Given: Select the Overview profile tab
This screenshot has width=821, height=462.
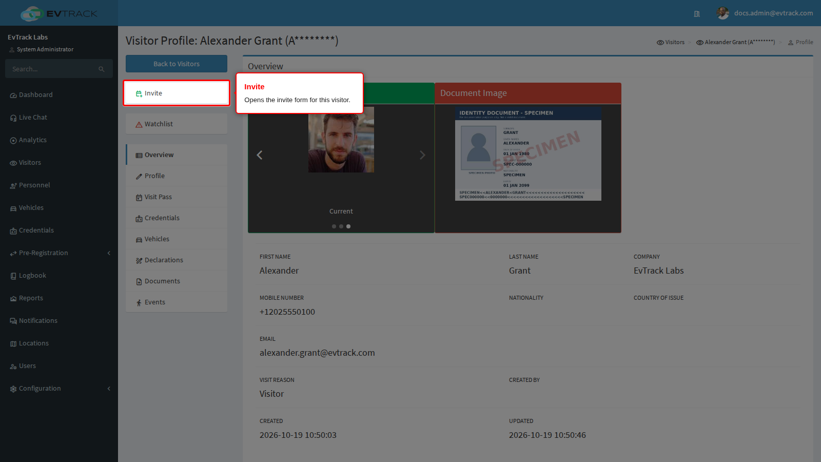Looking at the screenshot, I should (x=177, y=155).
